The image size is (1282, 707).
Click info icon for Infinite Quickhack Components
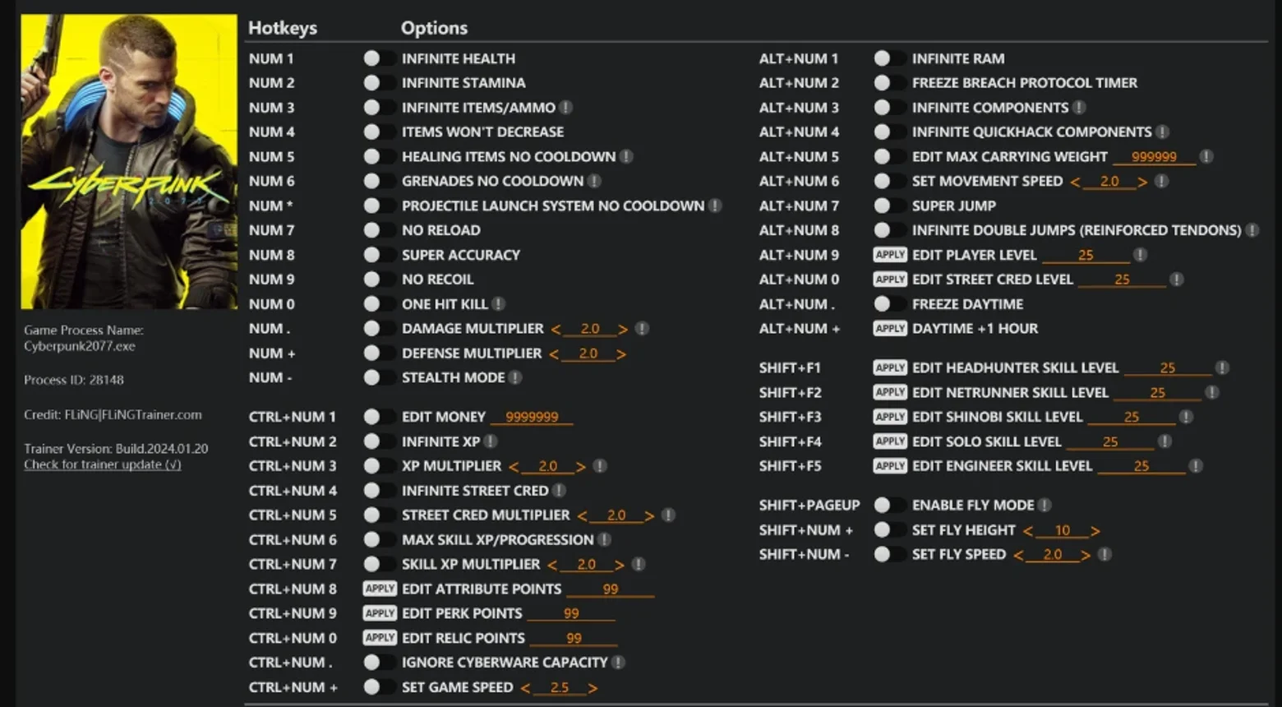pyautogui.click(x=1162, y=132)
